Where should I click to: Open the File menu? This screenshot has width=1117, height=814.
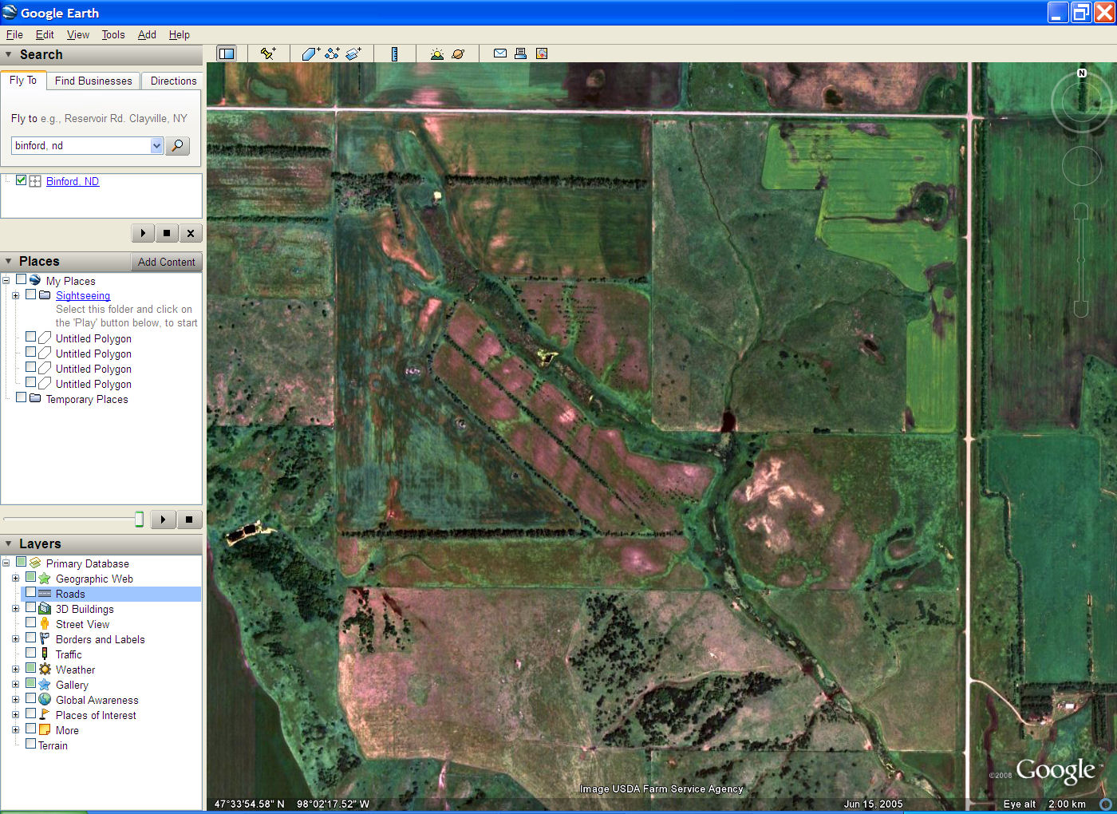[x=14, y=35]
